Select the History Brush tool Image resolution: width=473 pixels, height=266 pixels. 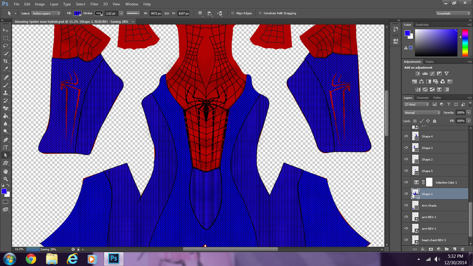tap(6, 100)
